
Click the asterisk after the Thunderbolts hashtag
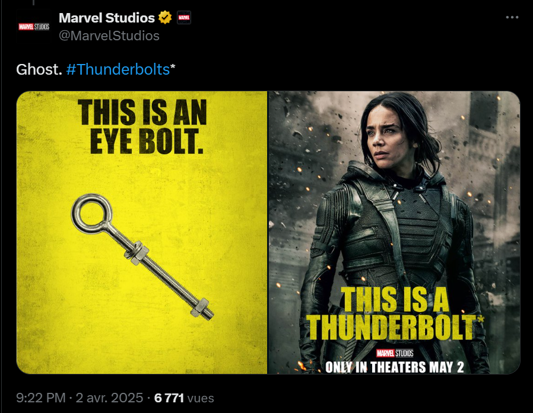[173, 68]
